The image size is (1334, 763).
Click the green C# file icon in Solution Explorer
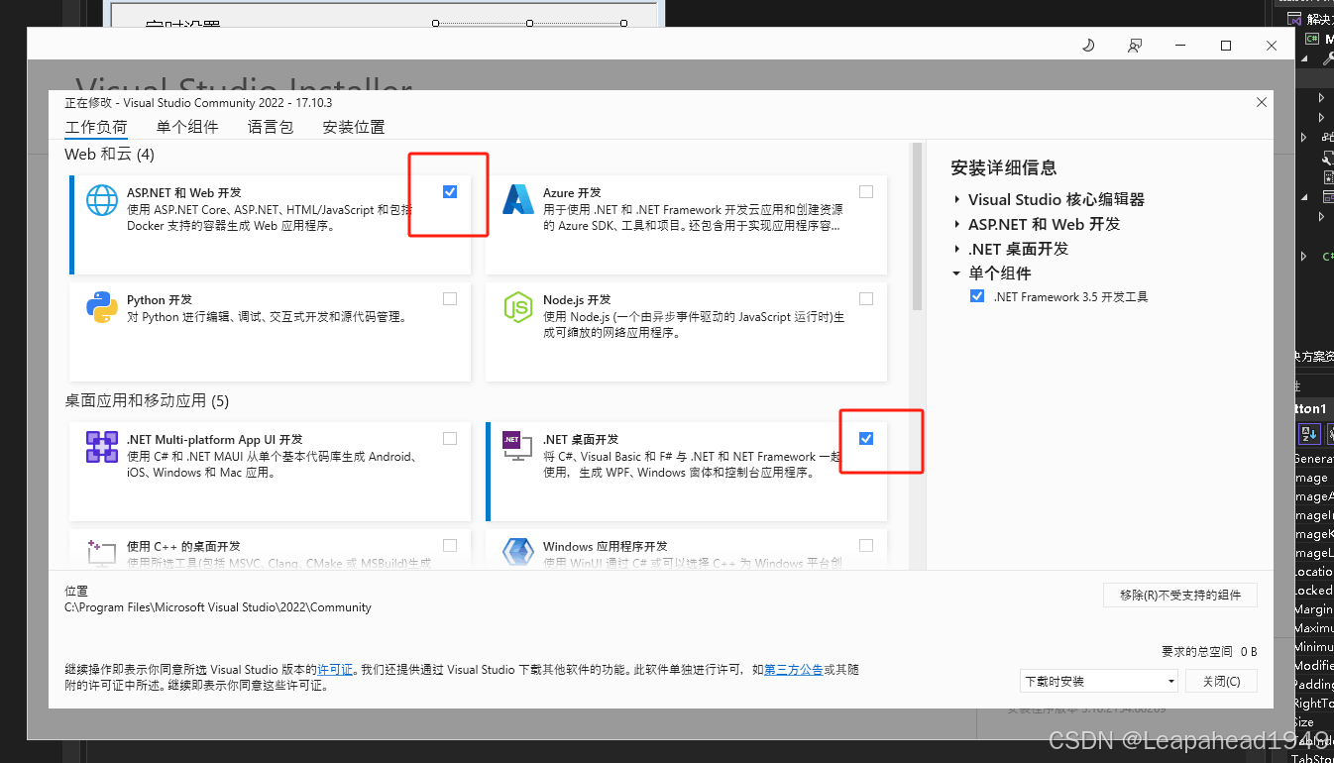point(1328,257)
